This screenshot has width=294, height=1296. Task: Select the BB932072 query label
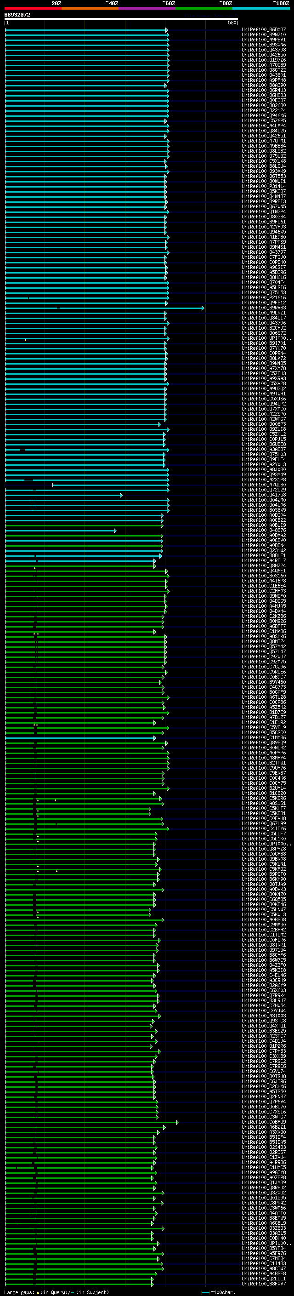pyautogui.click(x=17, y=15)
